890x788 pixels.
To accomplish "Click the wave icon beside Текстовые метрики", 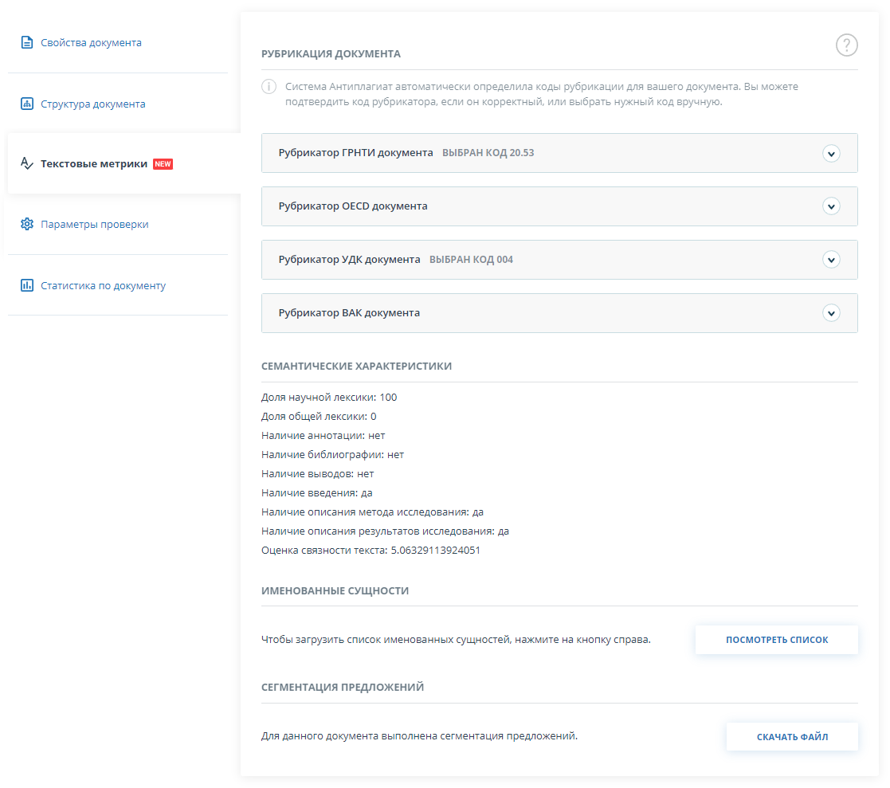I will pyautogui.click(x=27, y=163).
